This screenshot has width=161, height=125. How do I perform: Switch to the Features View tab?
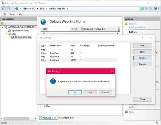click(48, 118)
